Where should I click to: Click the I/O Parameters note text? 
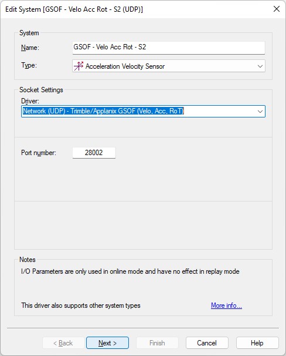pos(130,271)
